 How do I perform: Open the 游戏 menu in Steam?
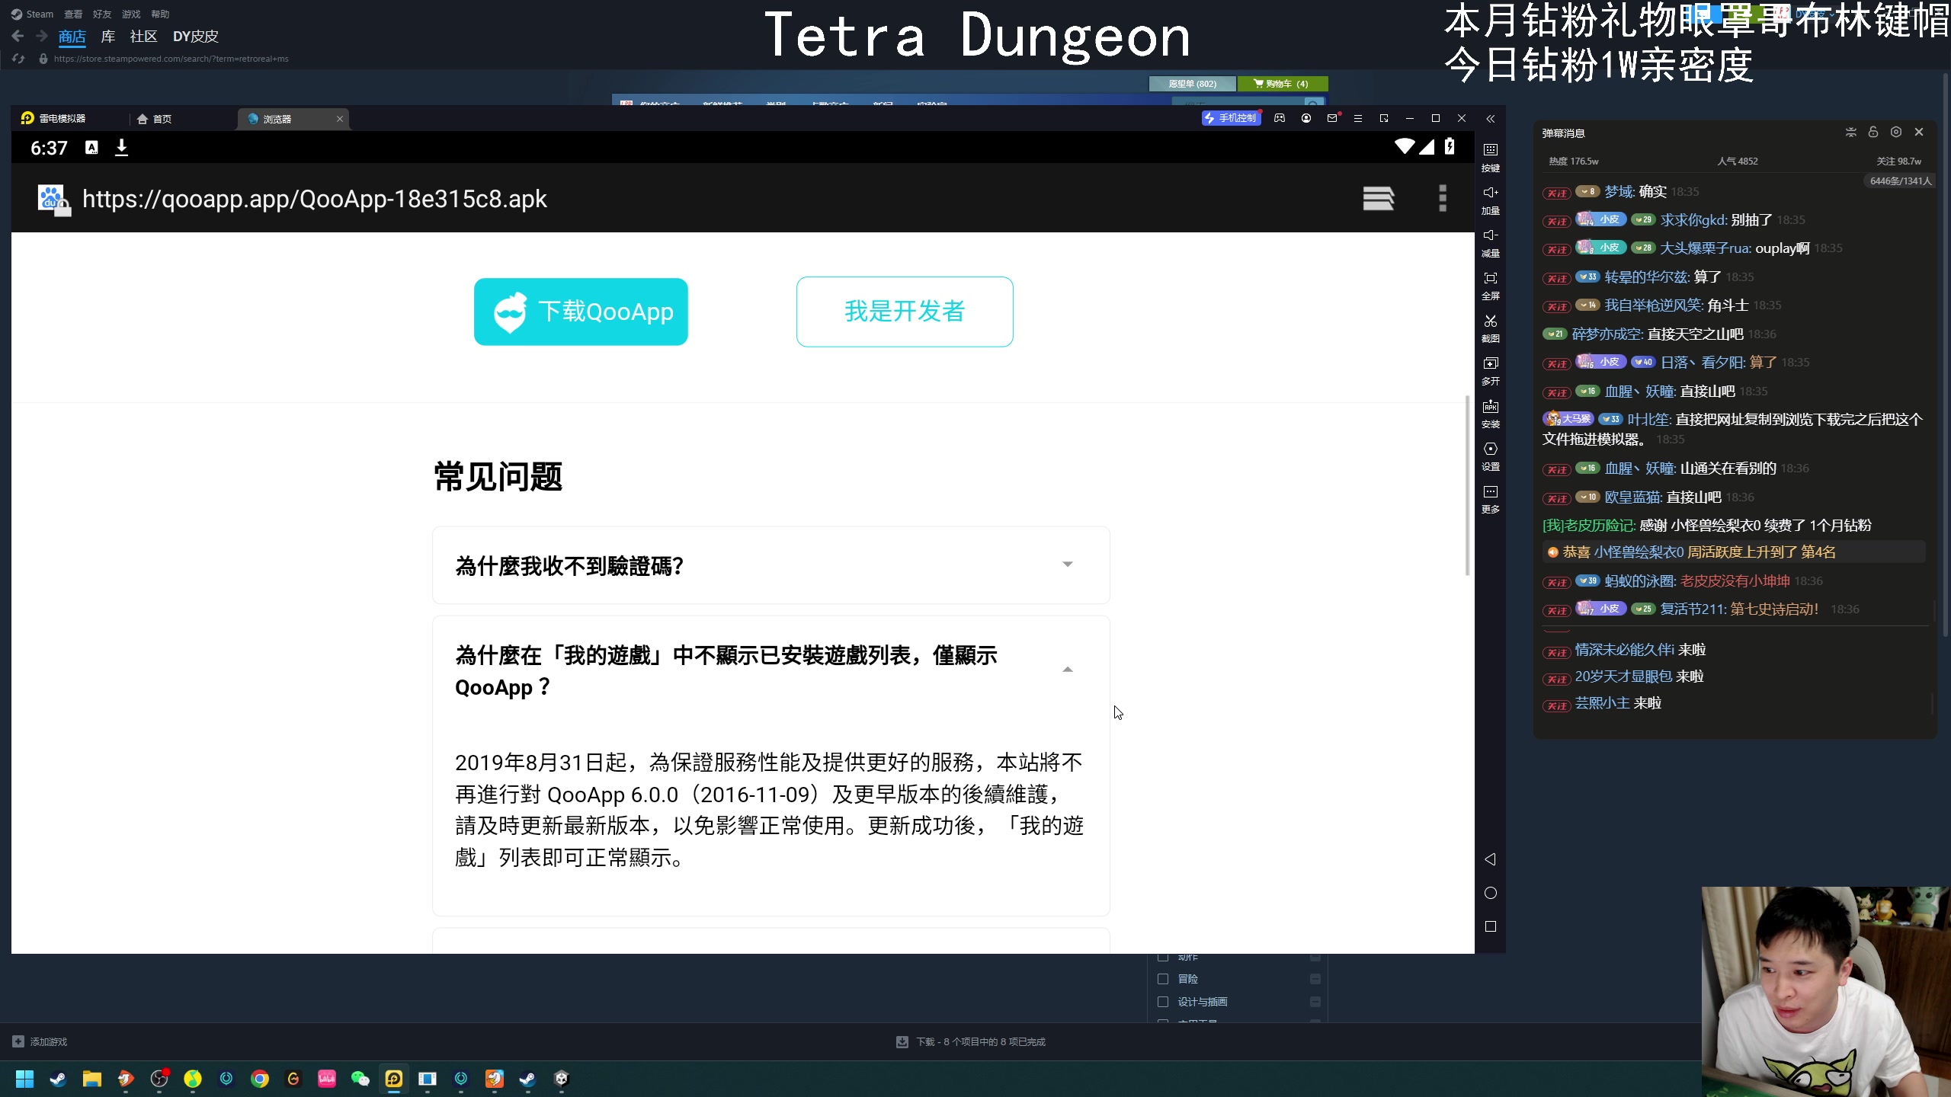tap(131, 14)
